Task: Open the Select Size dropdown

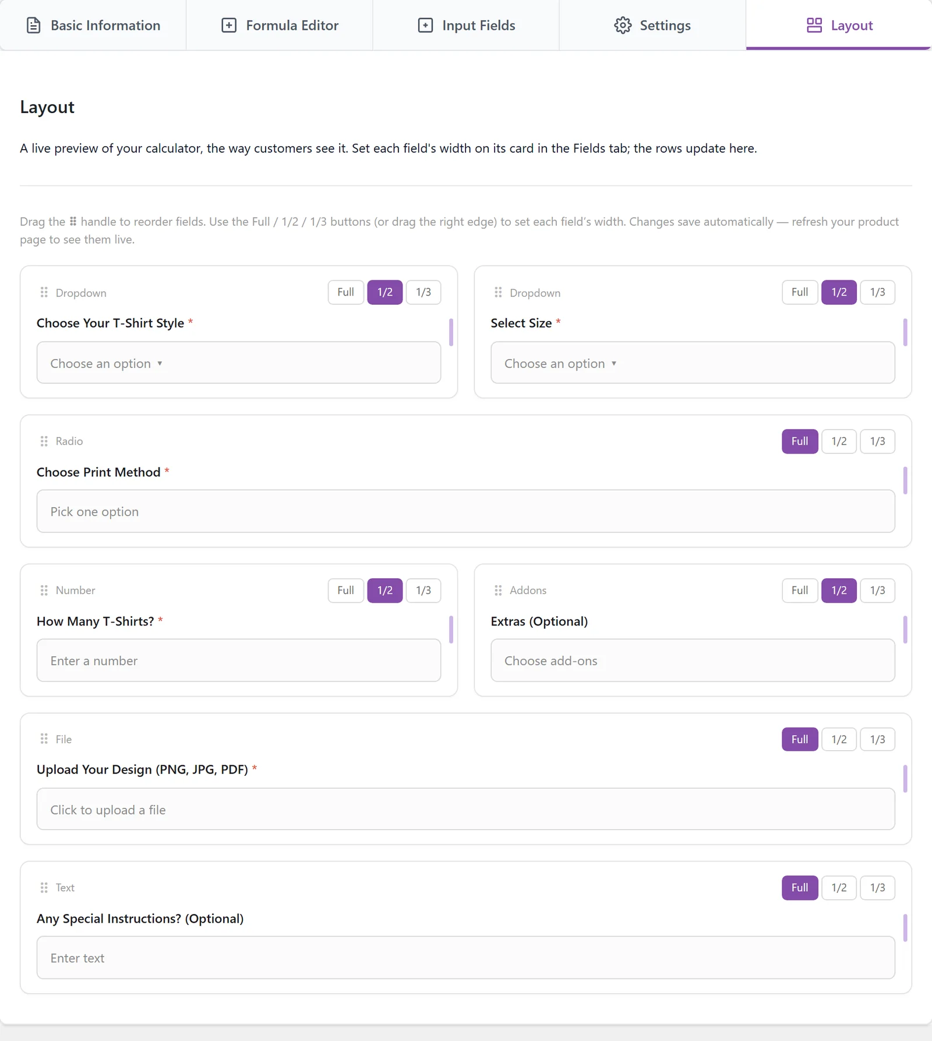Action: (693, 363)
